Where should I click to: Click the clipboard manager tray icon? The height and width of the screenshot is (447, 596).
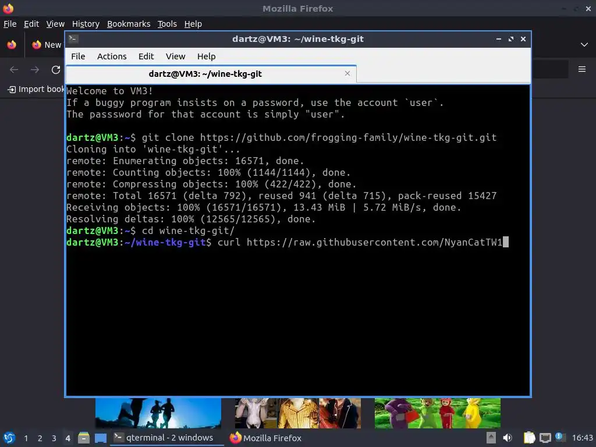[x=529, y=438]
